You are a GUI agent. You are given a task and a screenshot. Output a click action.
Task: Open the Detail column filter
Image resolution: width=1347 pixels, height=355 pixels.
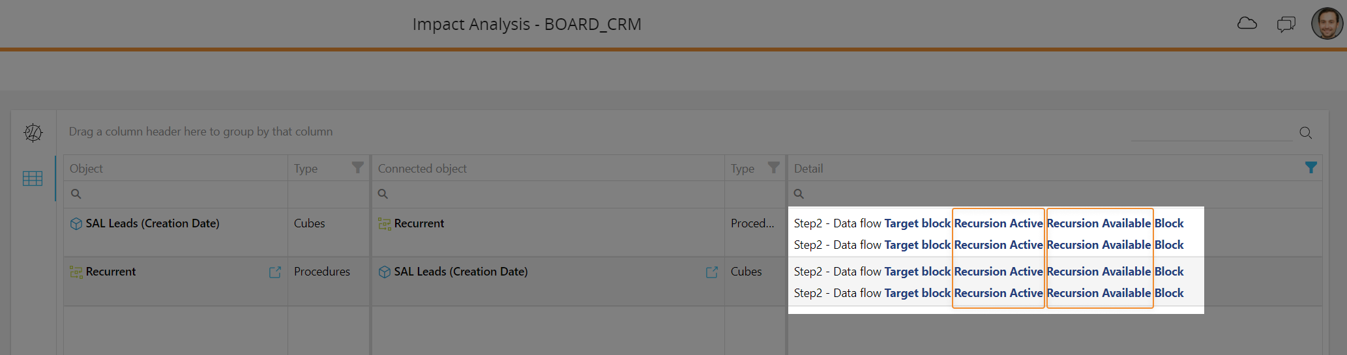(1310, 168)
